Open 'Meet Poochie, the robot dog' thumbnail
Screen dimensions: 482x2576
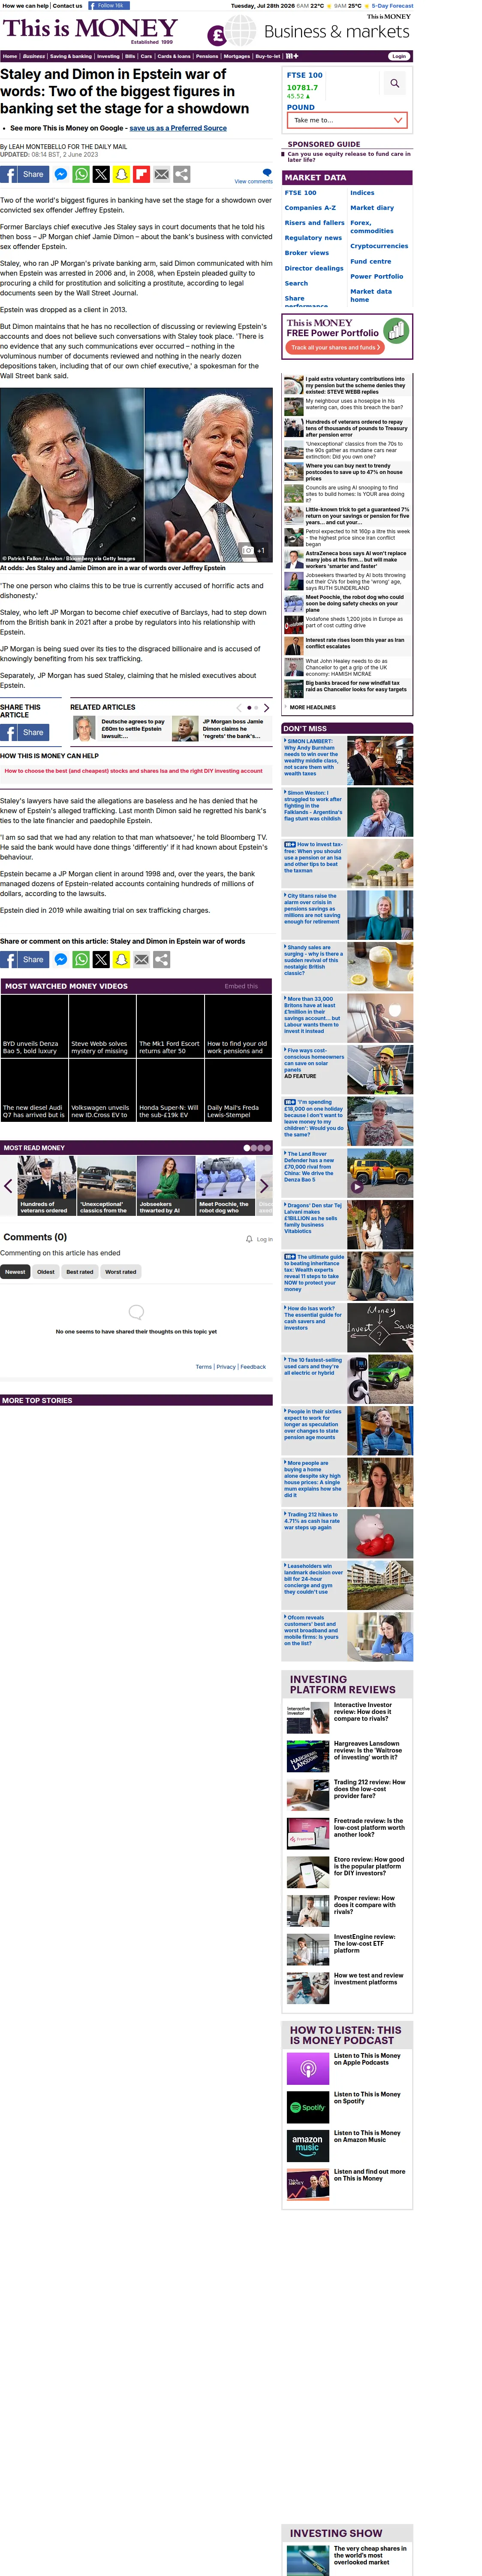coord(226,1185)
